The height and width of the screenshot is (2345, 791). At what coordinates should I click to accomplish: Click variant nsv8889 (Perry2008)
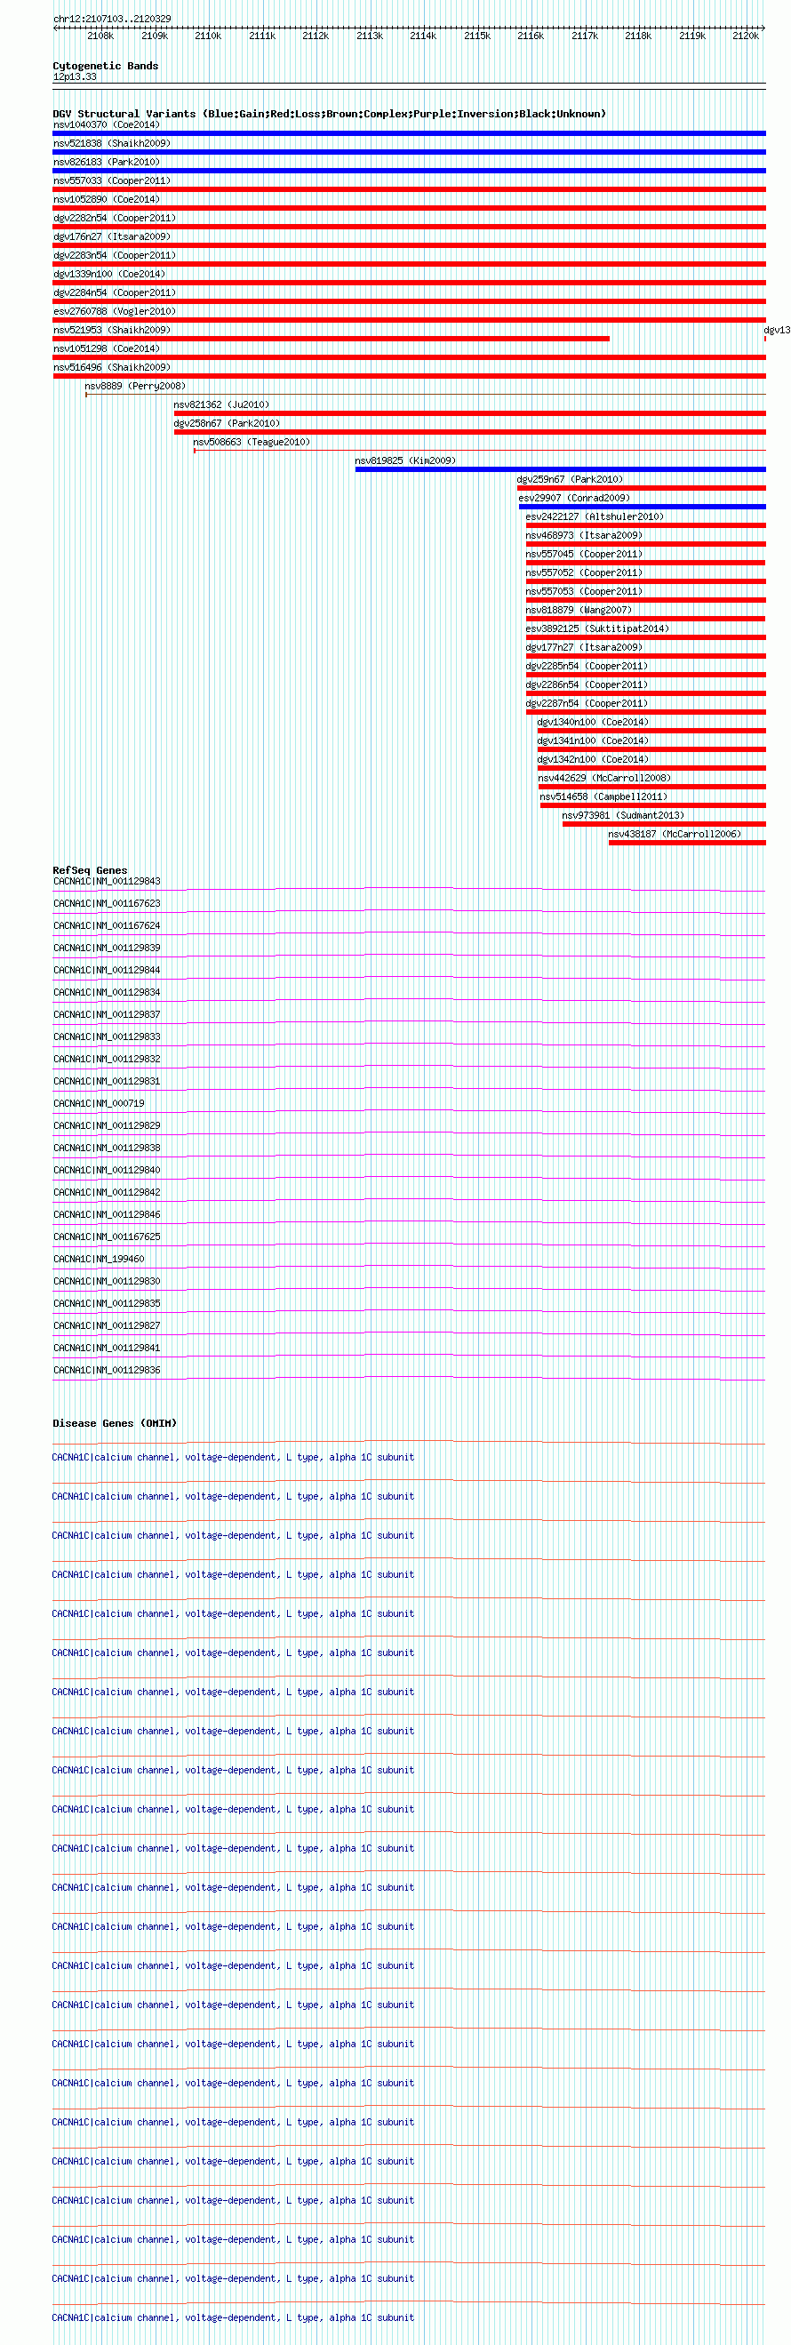[x=136, y=386]
